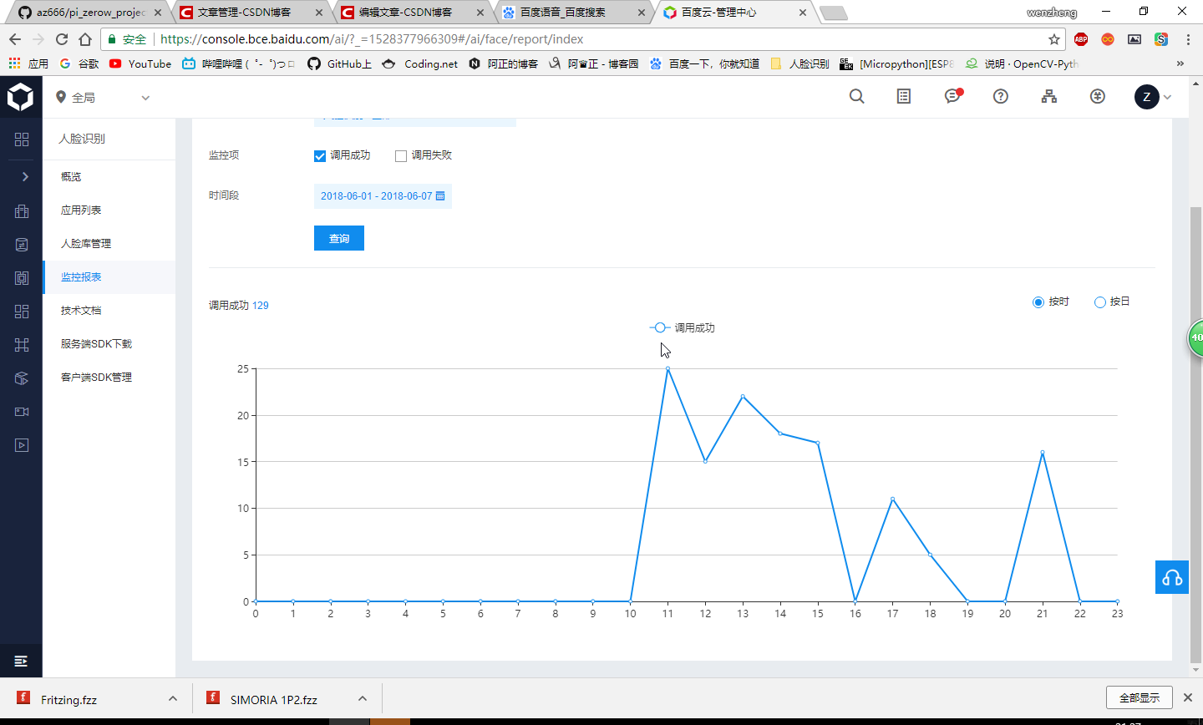
Task: Select the 按日 radio button
Action: [1100, 302]
